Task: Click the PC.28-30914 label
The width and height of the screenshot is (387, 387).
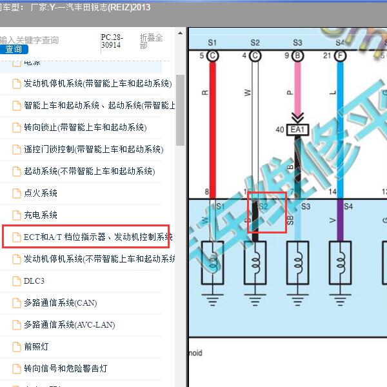Action: [x=112, y=41]
